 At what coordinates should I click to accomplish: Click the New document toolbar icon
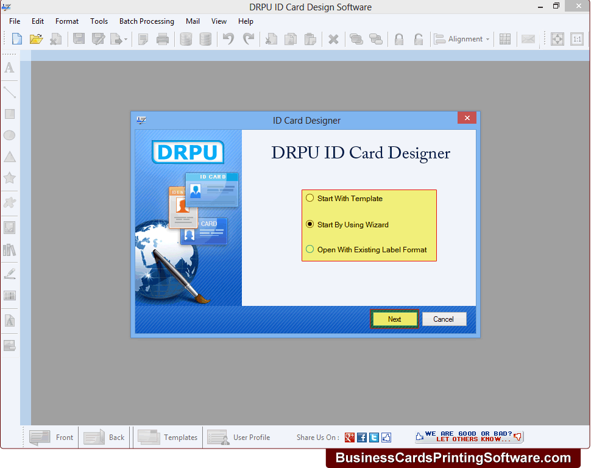click(x=16, y=39)
